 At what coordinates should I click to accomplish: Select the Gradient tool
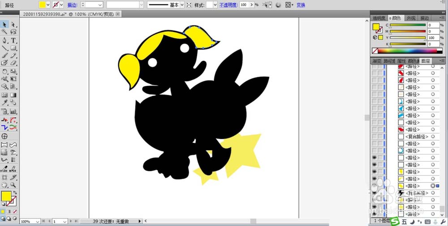[13, 95]
